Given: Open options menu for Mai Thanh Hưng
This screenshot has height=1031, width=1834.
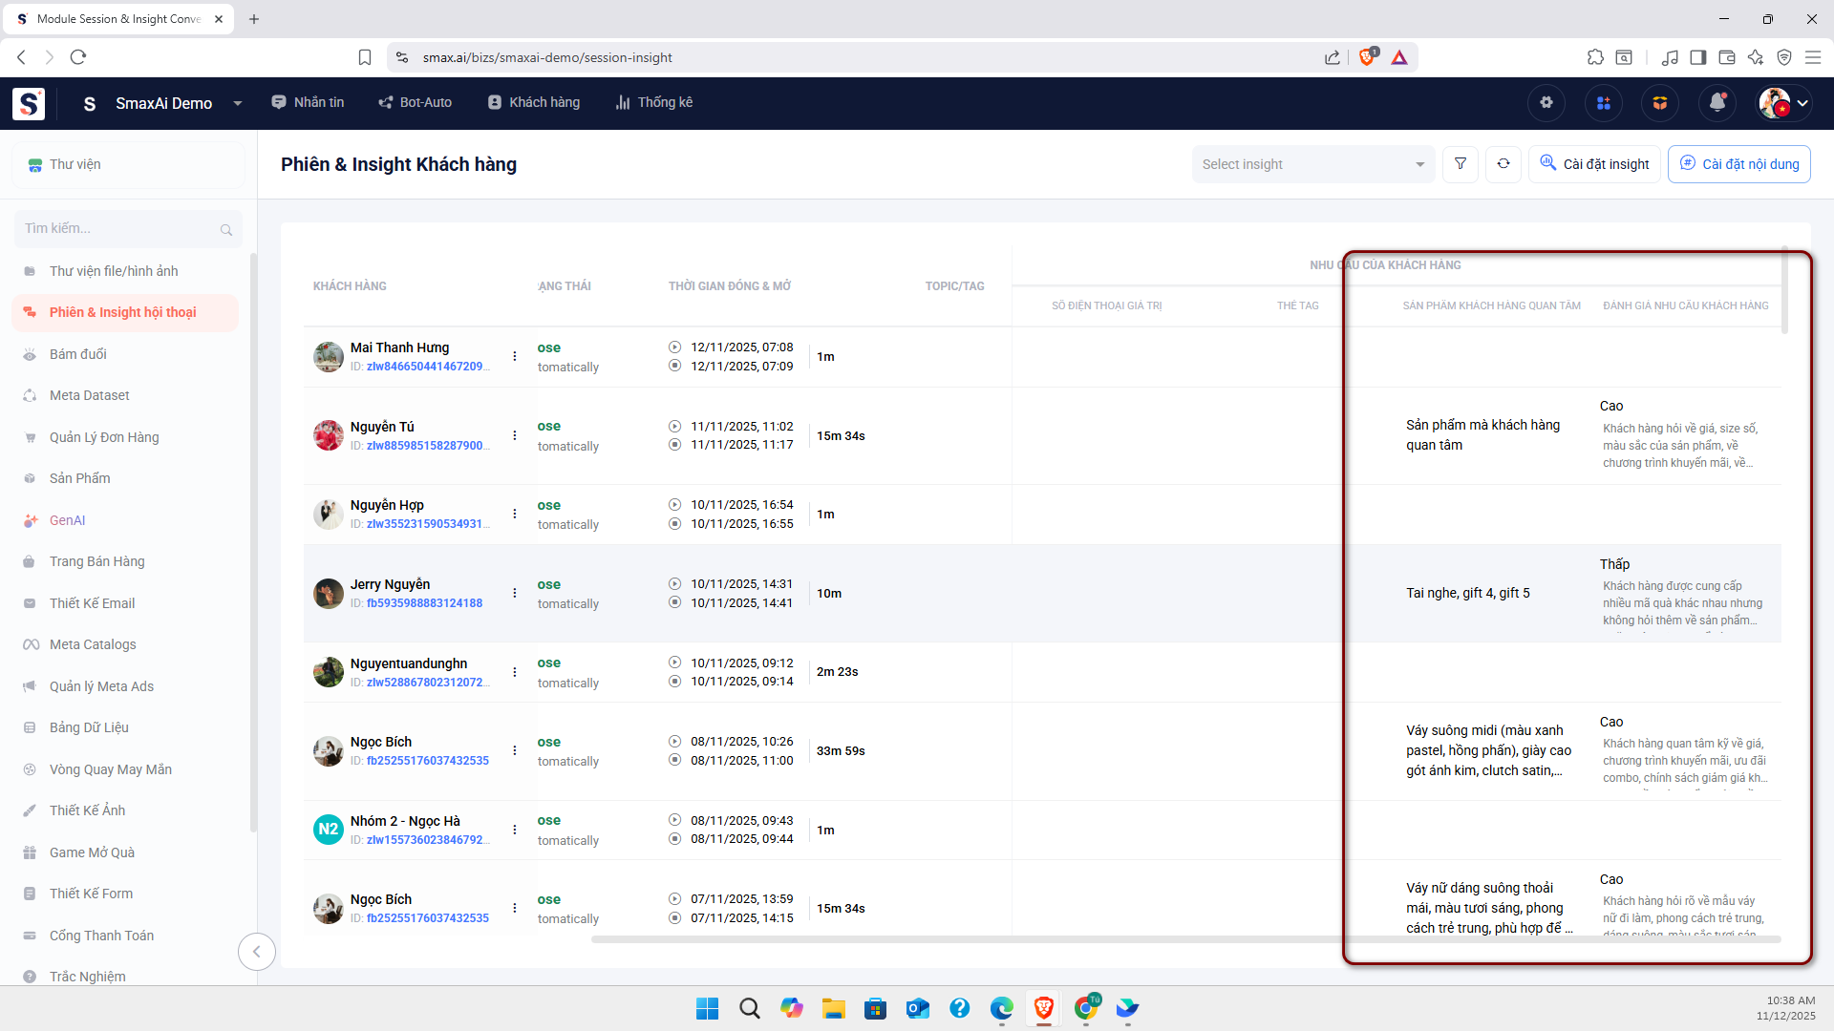Looking at the screenshot, I should pos(515,356).
